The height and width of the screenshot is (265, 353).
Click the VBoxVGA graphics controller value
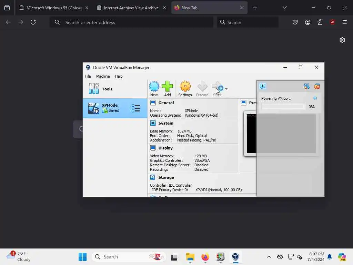coord(202,160)
